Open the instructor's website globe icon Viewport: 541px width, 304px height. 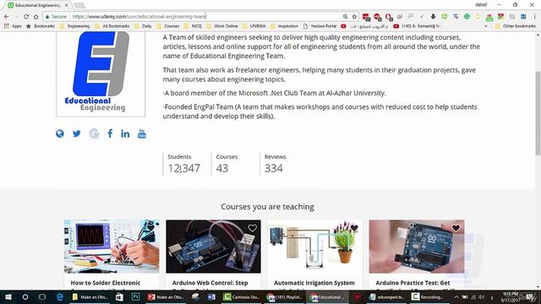[x=60, y=133]
